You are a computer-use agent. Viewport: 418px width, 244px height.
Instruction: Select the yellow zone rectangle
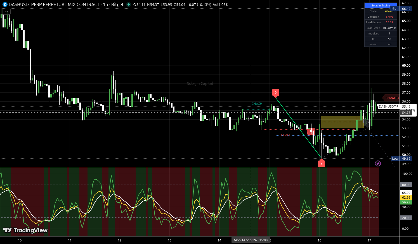click(x=342, y=122)
